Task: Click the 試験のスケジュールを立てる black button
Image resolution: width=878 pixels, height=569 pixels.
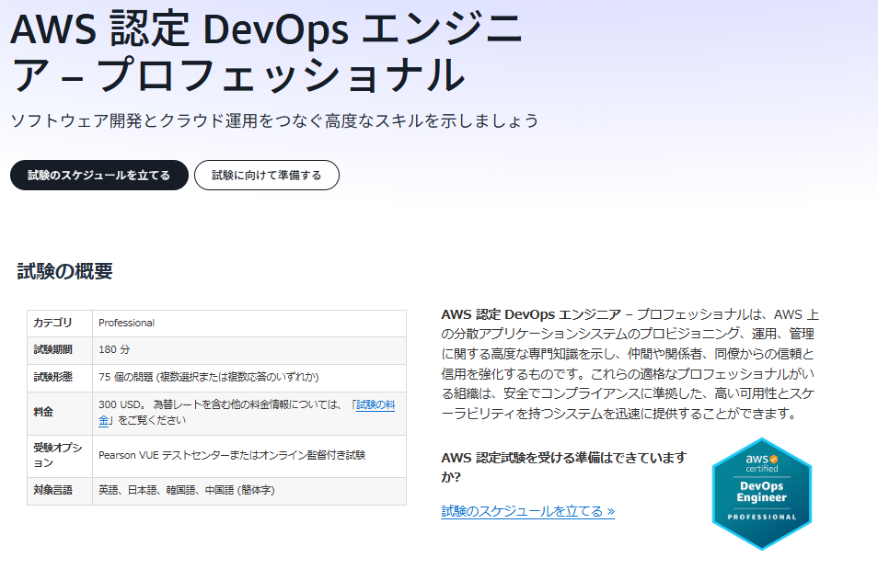Action: pyautogui.click(x=98, y=174)
